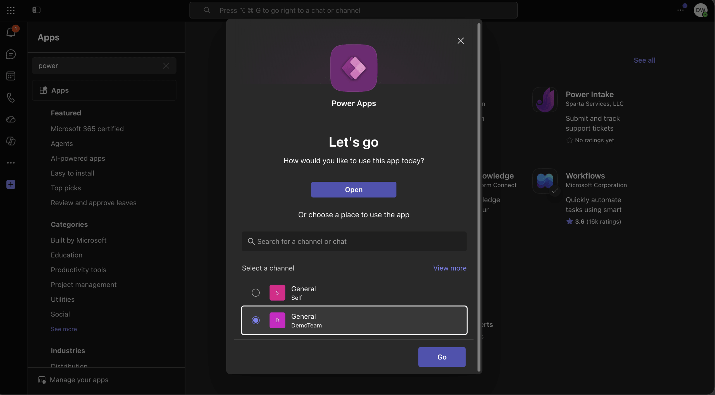Select General channel in Self team

pyautogui.click(x=354, y=293)
